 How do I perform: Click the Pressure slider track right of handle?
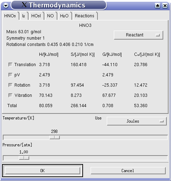tap(98, 158)
